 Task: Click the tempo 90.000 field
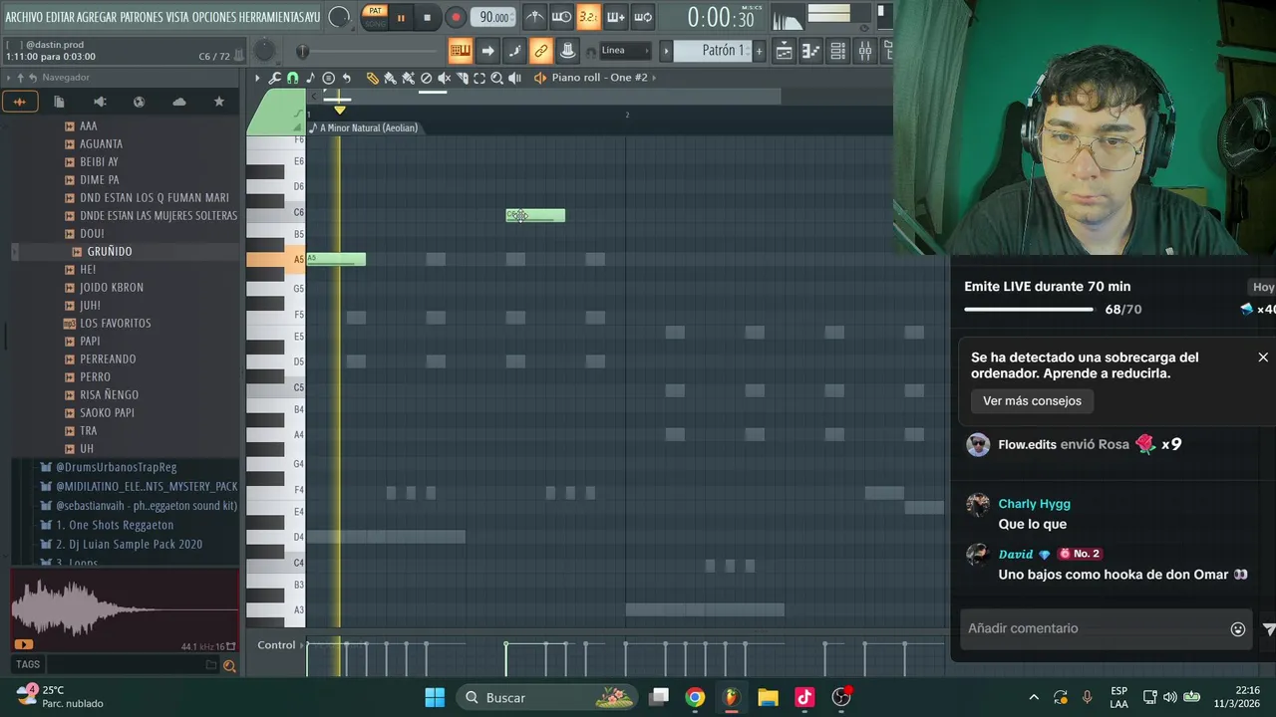click(493, 17)
